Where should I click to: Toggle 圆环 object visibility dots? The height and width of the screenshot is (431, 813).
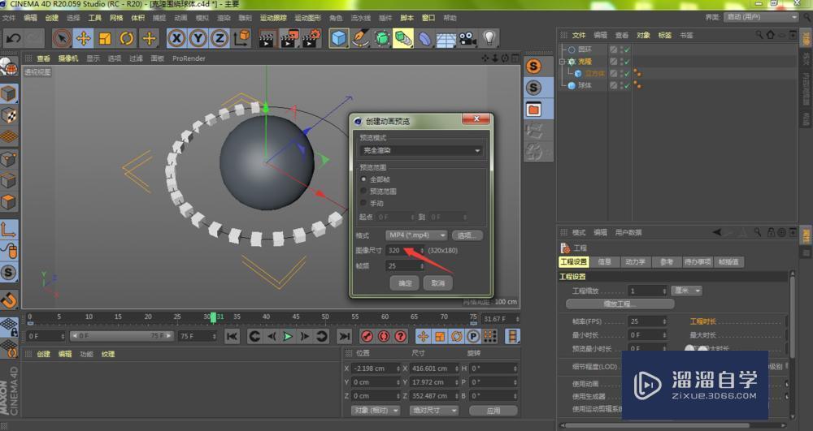tap(620, 50)
